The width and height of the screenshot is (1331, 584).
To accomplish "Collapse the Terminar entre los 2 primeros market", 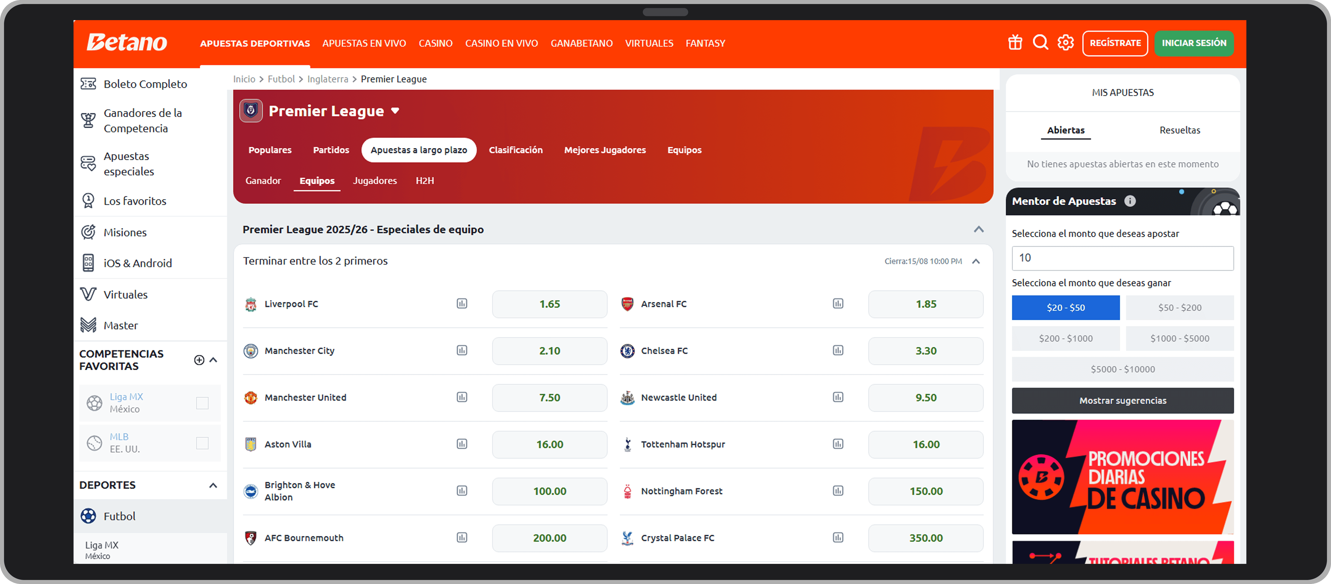I will 976,261.
